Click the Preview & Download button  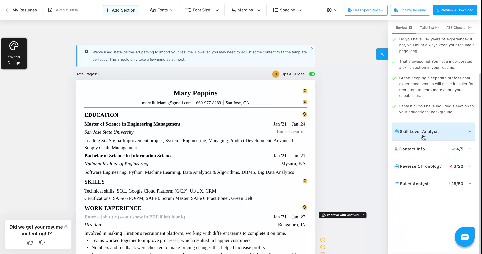(x=455, y=10)
